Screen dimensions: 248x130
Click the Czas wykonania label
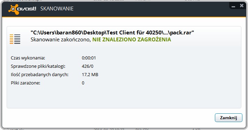coord(28,58)
